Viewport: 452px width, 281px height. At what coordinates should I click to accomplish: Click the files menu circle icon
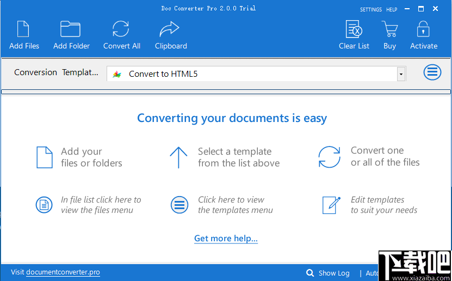pos(44,205)
